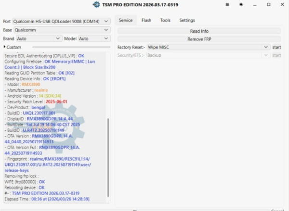Viewport: 289px width, 211px height.
Task: Close the TSM PRO EDITION window
Action: 282,4
